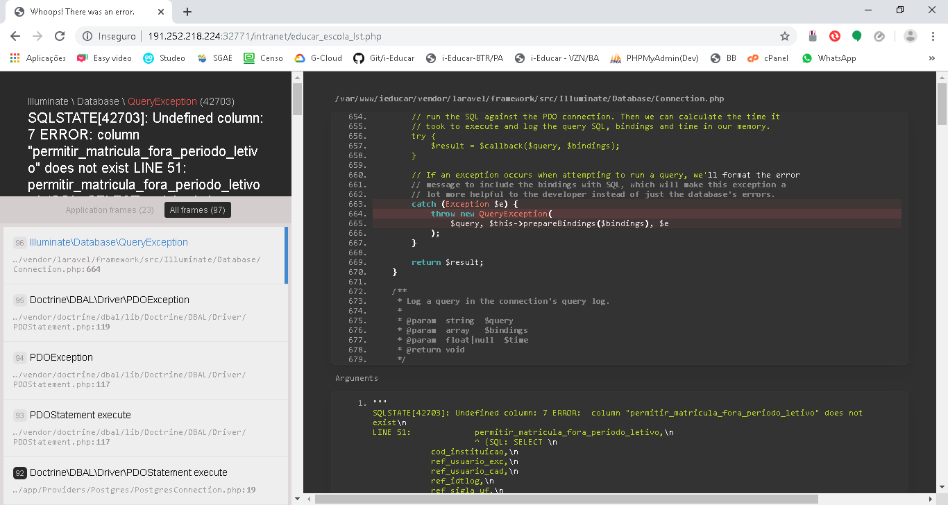
Task: Click the QueryException class name in header
Action: (x=162, y=101)
